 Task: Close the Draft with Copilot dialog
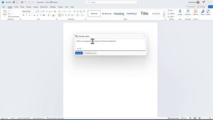click(144, 36)
